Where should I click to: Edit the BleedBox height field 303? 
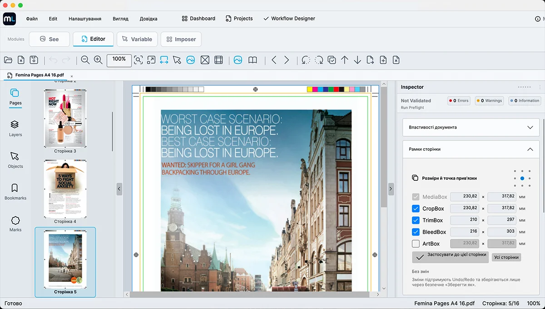[502, 232]
